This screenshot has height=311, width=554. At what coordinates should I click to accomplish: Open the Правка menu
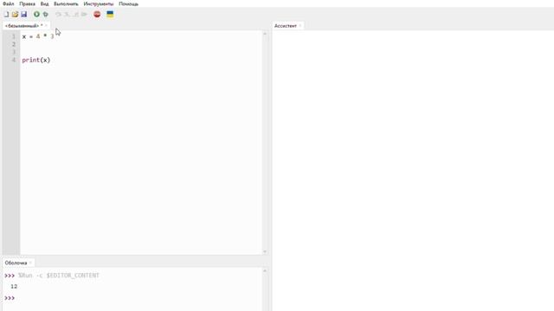[x=27, y=3]
